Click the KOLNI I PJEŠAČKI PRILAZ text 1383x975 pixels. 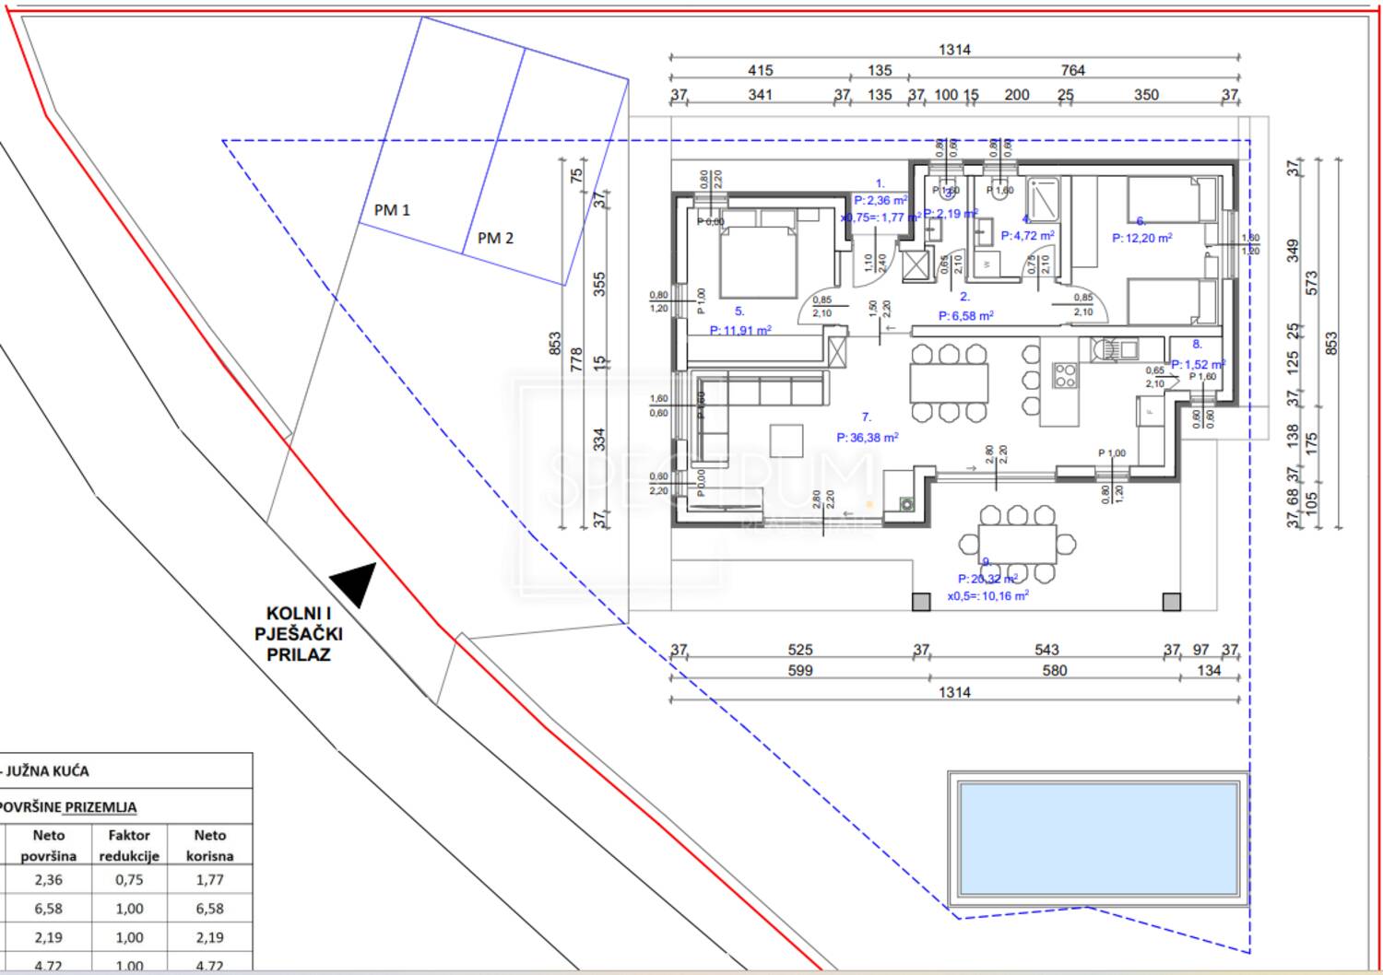pos(299,634)
